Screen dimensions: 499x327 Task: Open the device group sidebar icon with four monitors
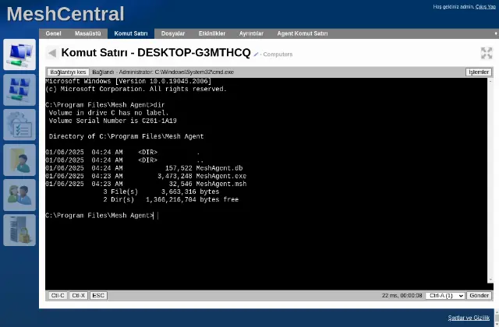pyautogui.click(x=19, y=90)
